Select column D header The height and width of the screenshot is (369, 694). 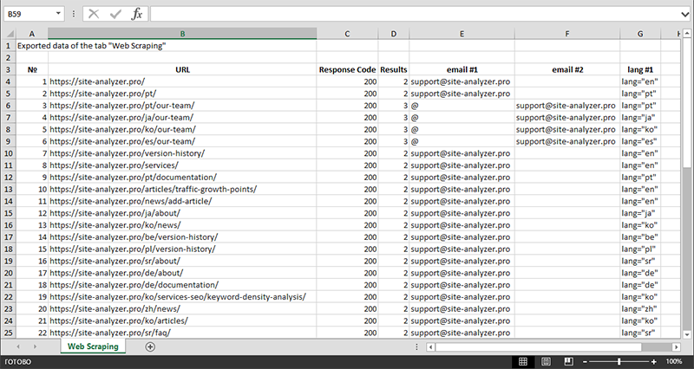coord(394,34)
